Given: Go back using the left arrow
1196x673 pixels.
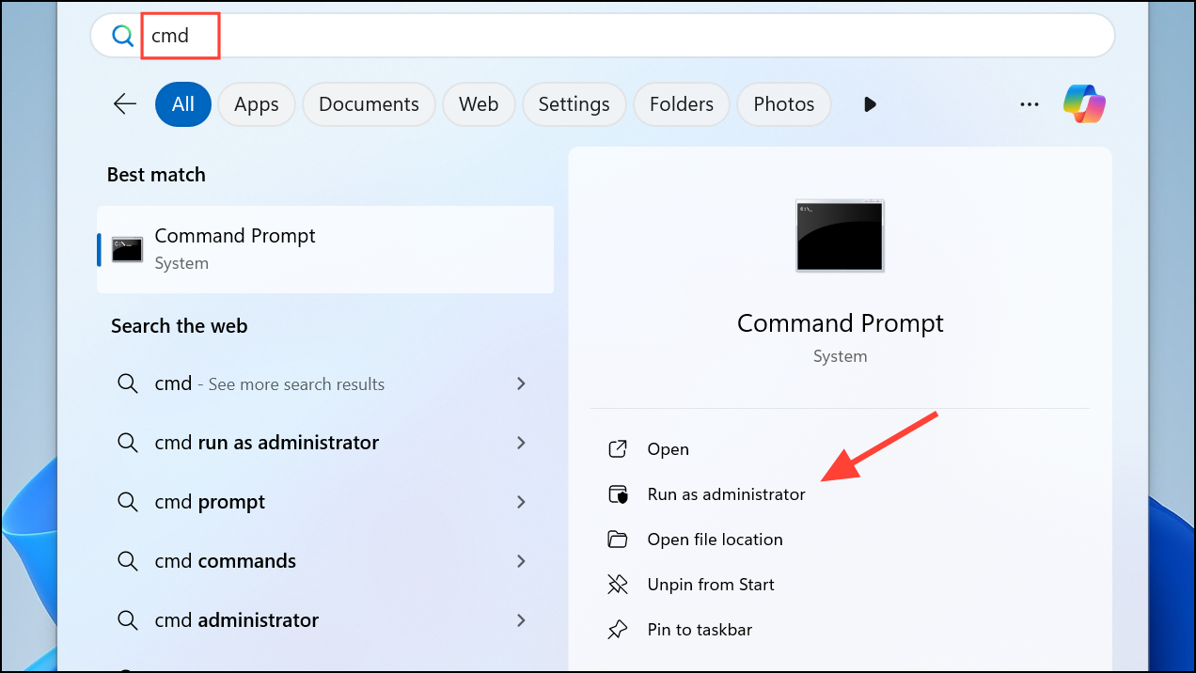Looking at the screenshot, I should [x=125, y=103].
